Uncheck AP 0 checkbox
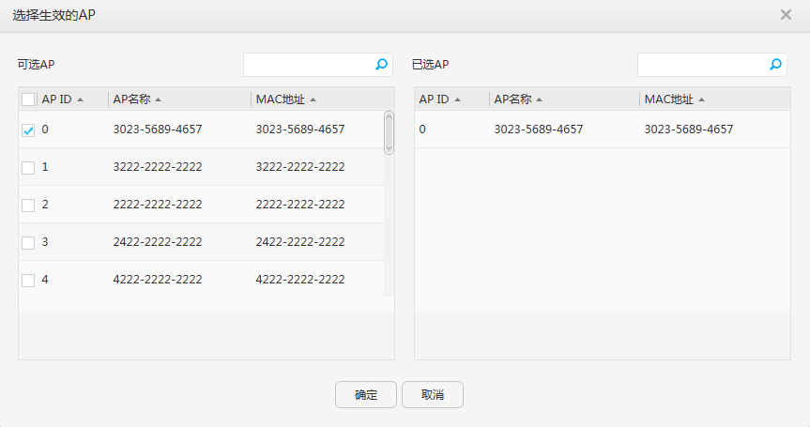 pyautogui.click(x=28, y=130)
